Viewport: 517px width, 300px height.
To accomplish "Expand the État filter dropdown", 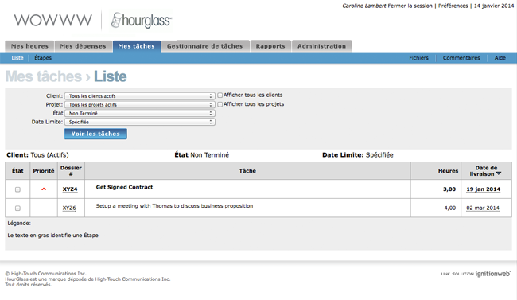I will [140, 113].
